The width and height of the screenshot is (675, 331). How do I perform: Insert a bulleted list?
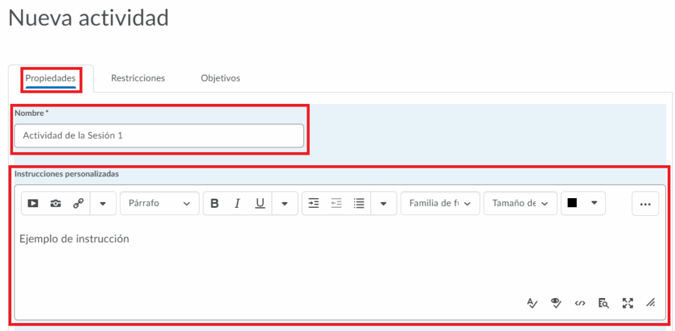coord(359,204)
